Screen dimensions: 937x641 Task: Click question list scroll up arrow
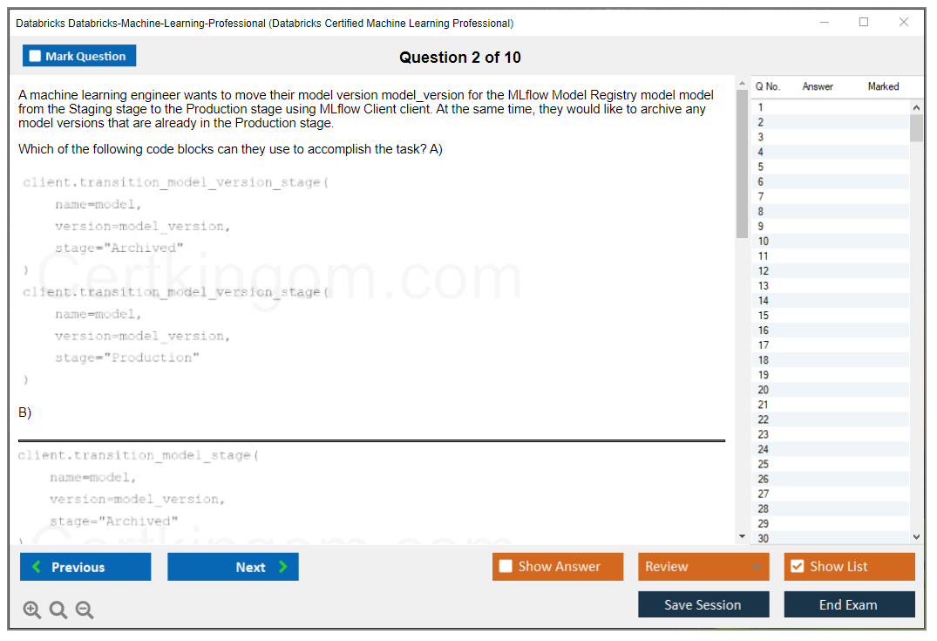click(916, 107)
